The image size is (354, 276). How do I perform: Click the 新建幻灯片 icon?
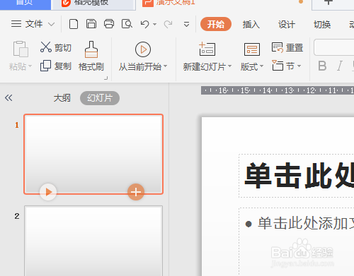pos(207,49)
